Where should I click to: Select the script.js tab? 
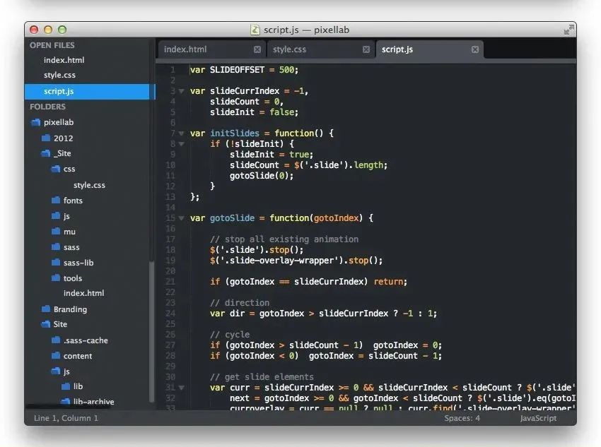click(429, 49)
